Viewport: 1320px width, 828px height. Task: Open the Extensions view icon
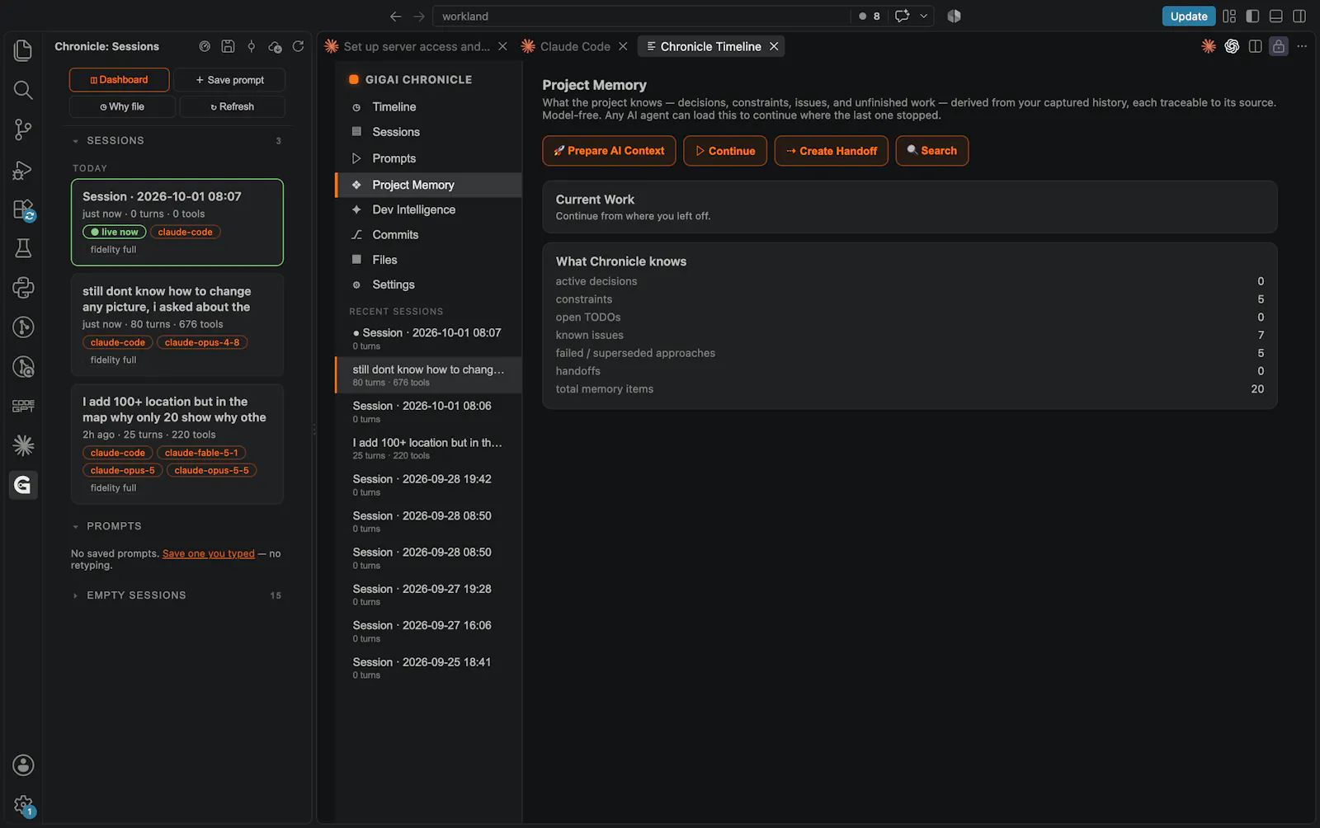(23, 209)
